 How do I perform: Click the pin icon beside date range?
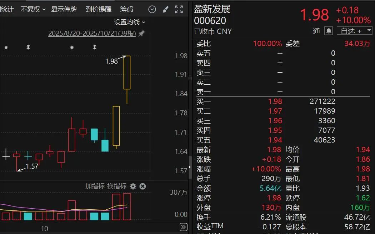[x=142, y=34]
